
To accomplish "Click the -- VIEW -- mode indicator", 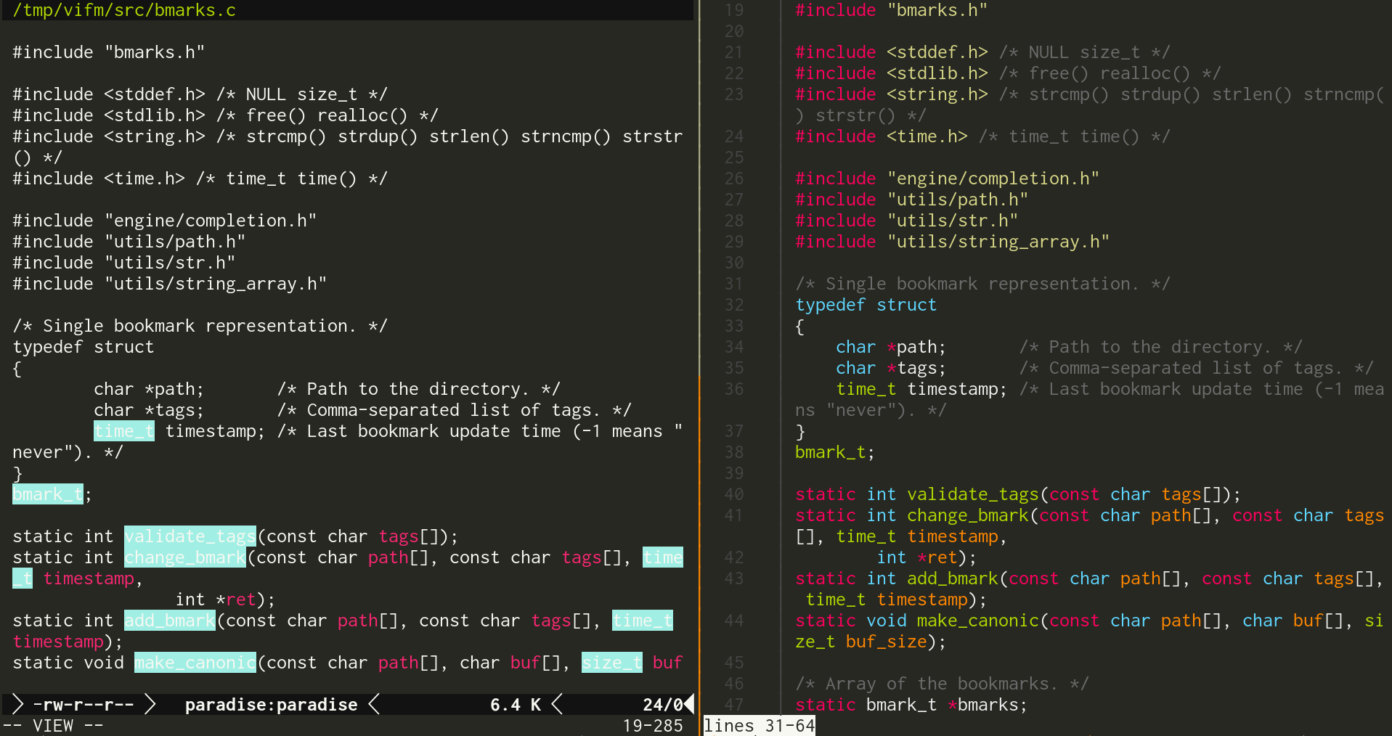I will click(51, 725).
